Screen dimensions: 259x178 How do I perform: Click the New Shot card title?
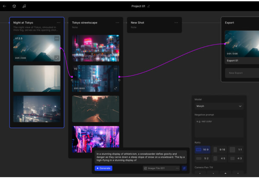pos(138,23)
